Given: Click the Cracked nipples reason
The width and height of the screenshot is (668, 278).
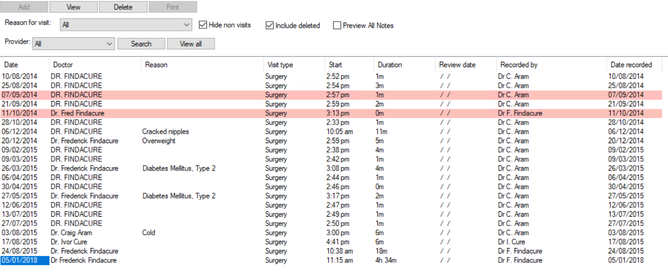Looking at the screenshot, I should point(166,131).
